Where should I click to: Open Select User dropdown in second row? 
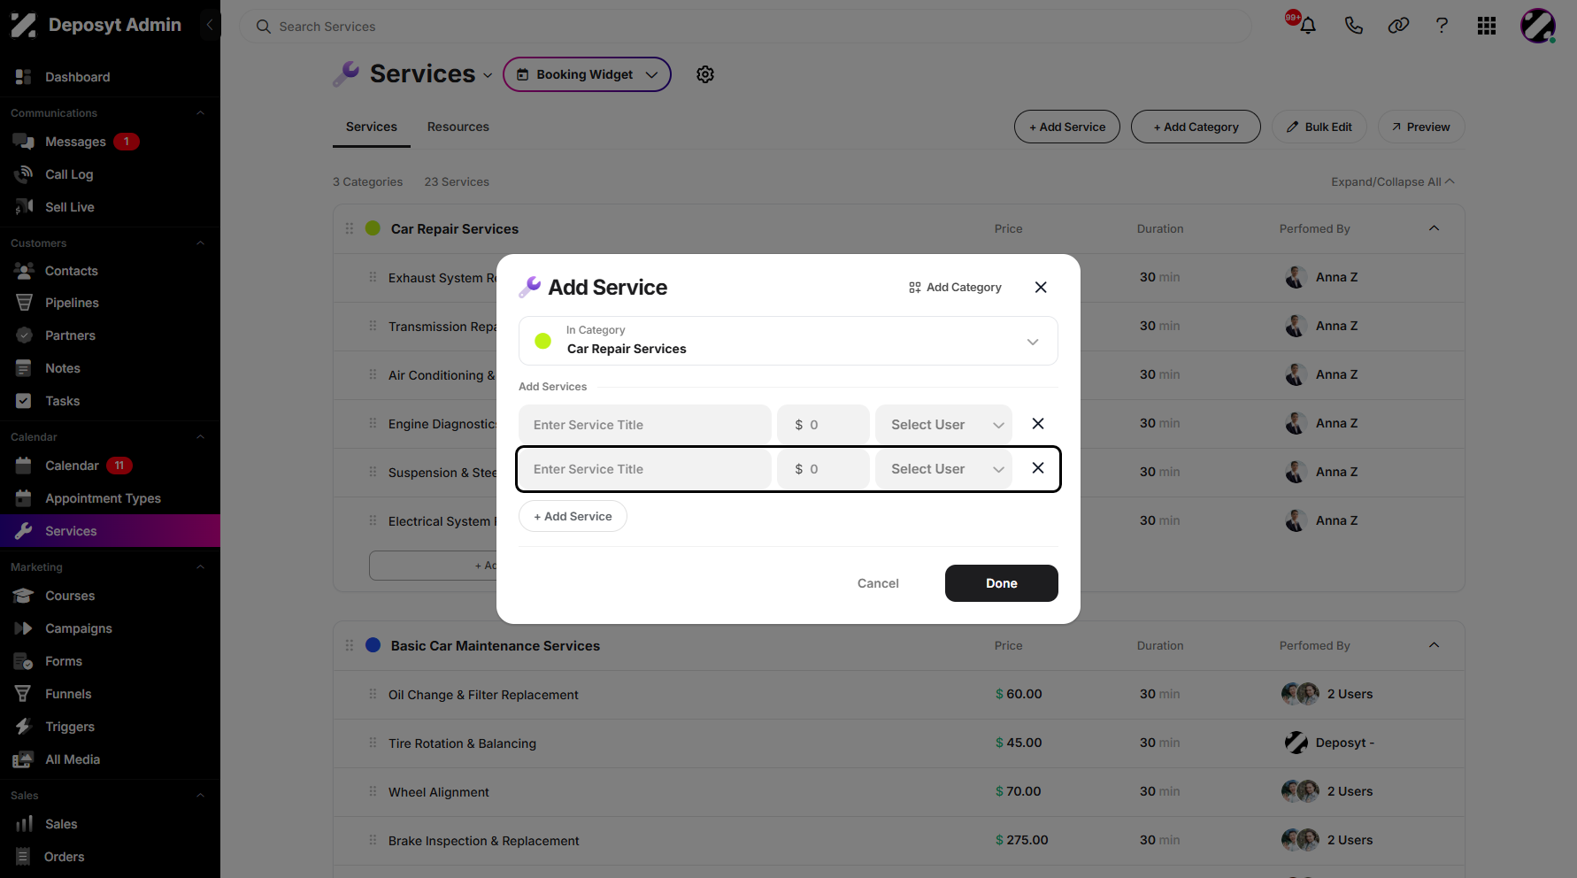tap(943, 469)
